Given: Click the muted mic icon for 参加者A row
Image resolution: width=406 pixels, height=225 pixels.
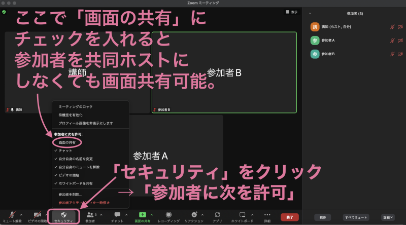Looking at the screenshot, I should pyautogui.click(x=392, y=41).
